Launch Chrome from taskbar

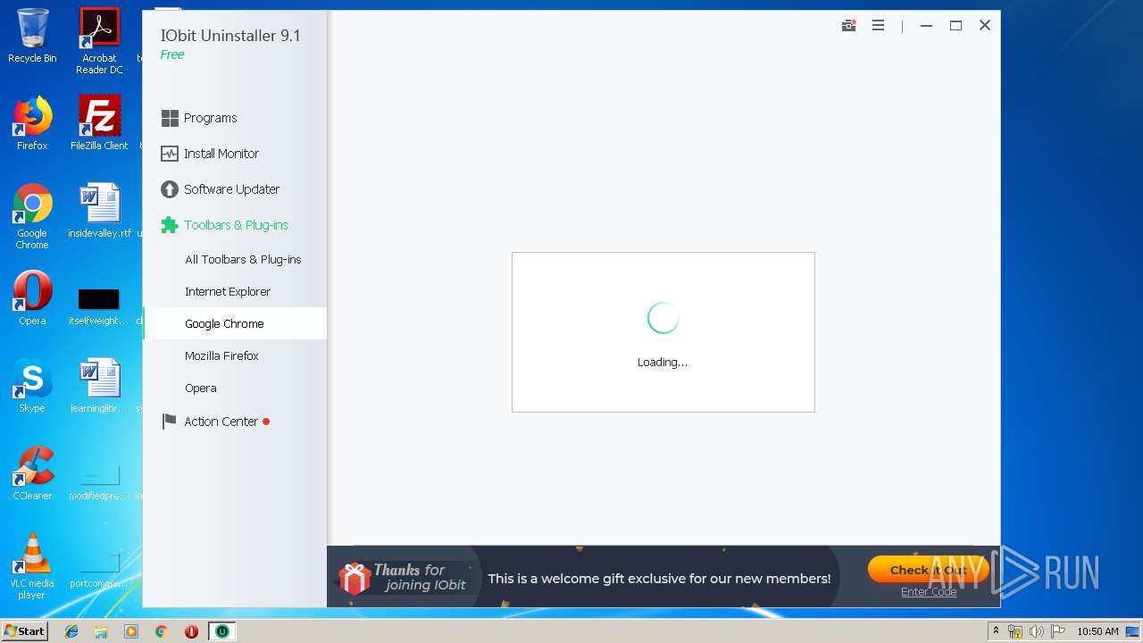coord(162,631)
